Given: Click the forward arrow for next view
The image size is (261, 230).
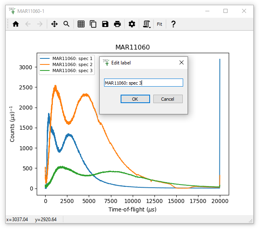Looking at the screenshot, I should [40, 24].
